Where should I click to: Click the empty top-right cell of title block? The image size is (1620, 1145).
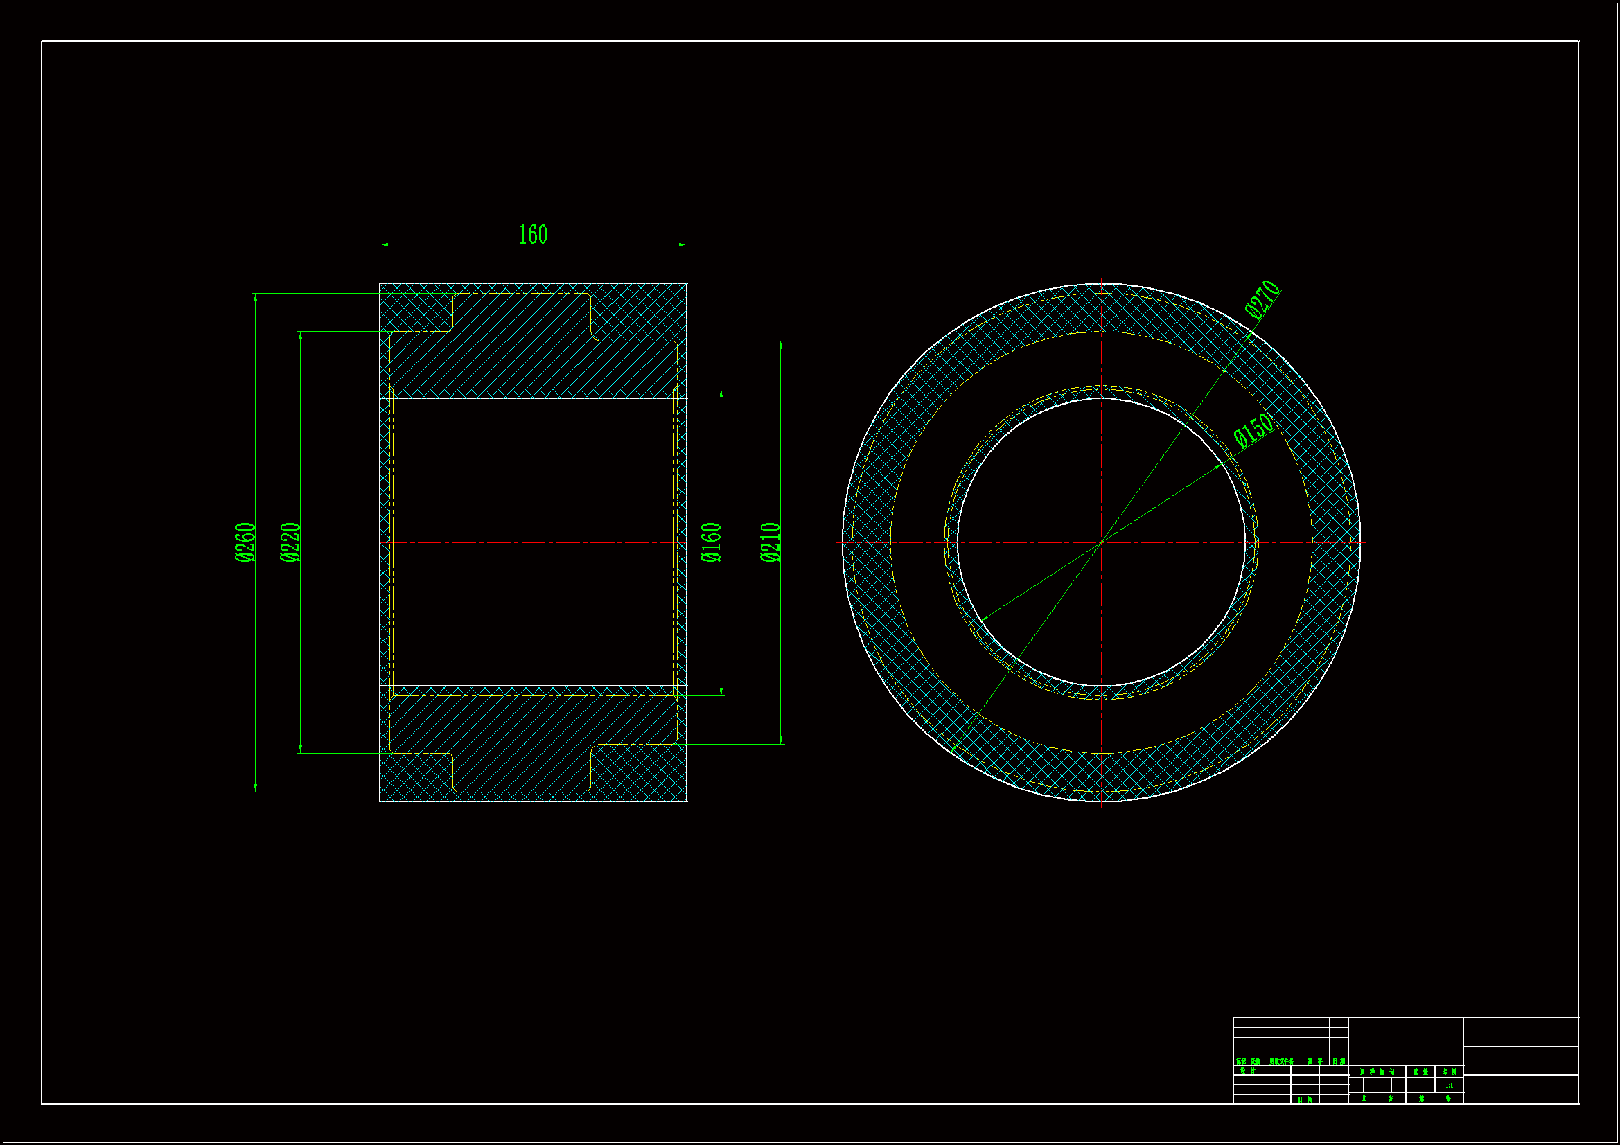click(x=1521, y=1032)
